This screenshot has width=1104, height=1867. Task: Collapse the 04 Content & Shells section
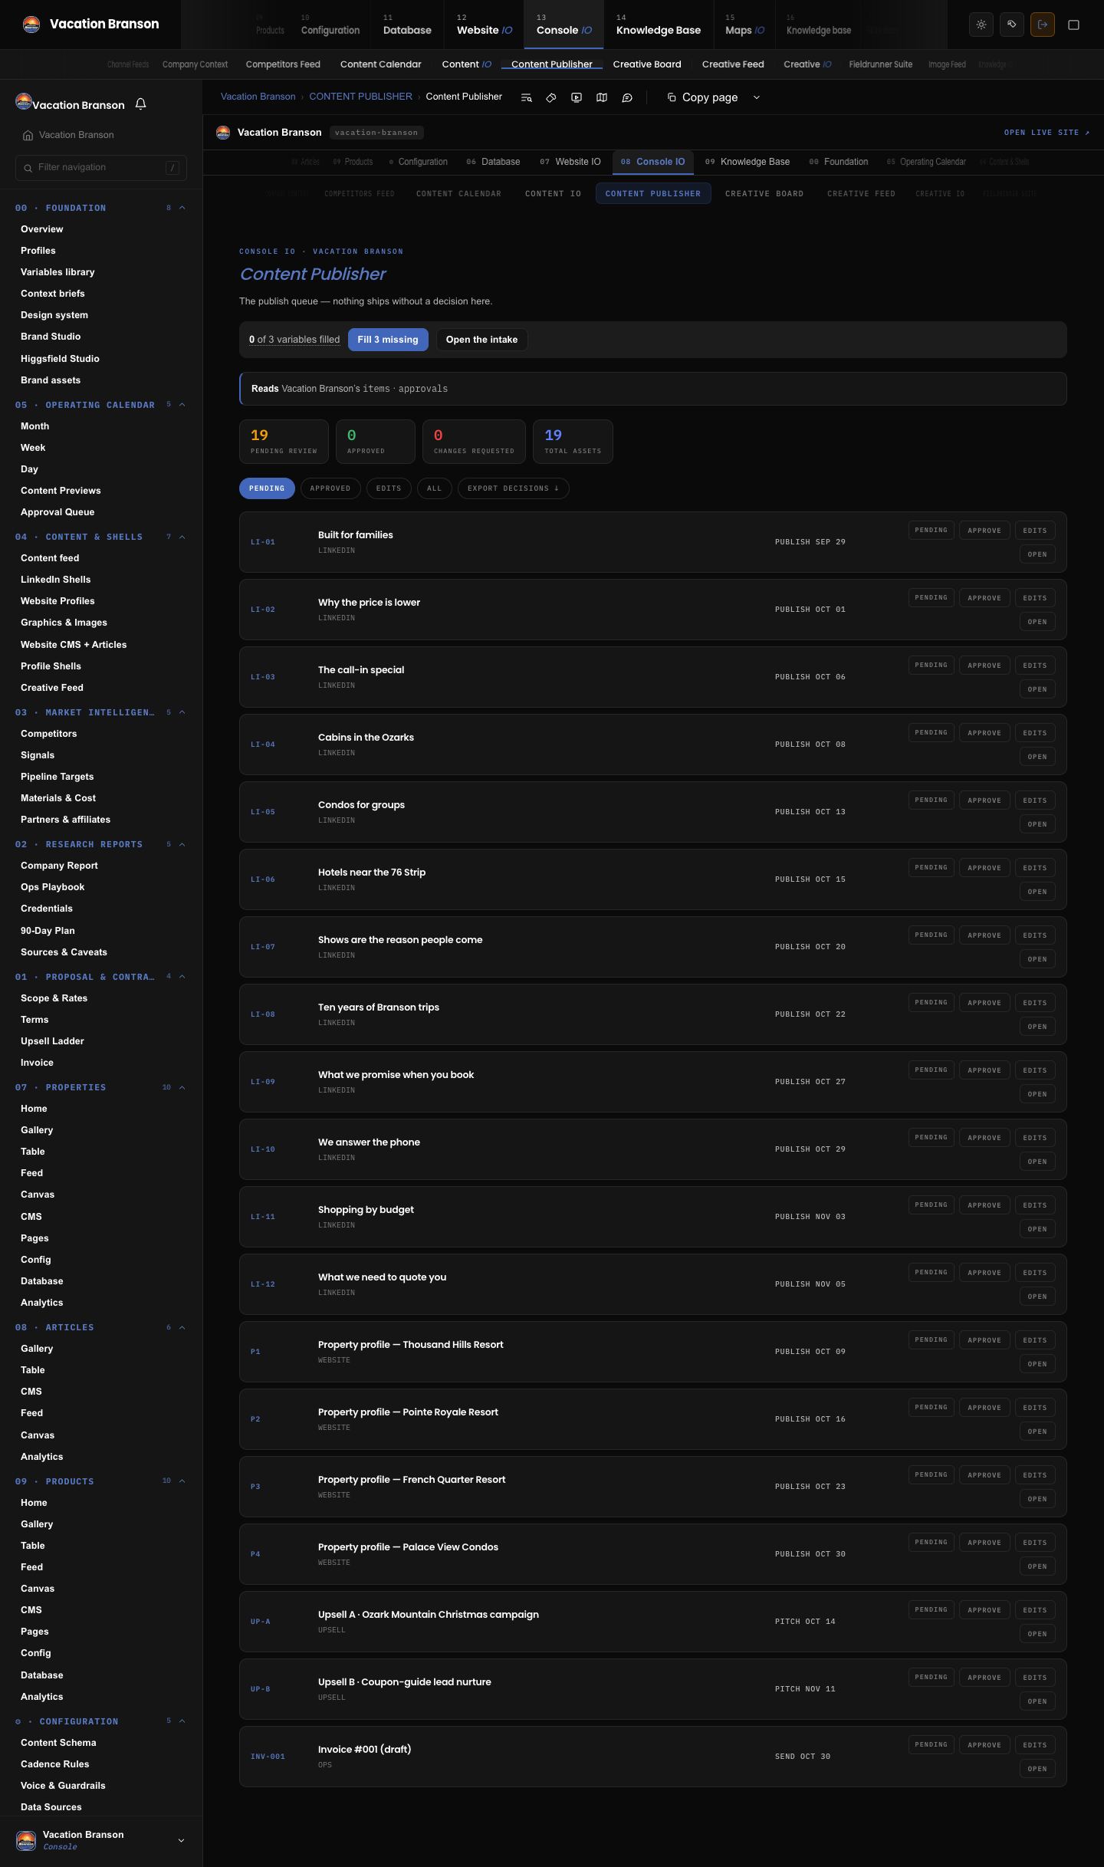tap(182, 537)
